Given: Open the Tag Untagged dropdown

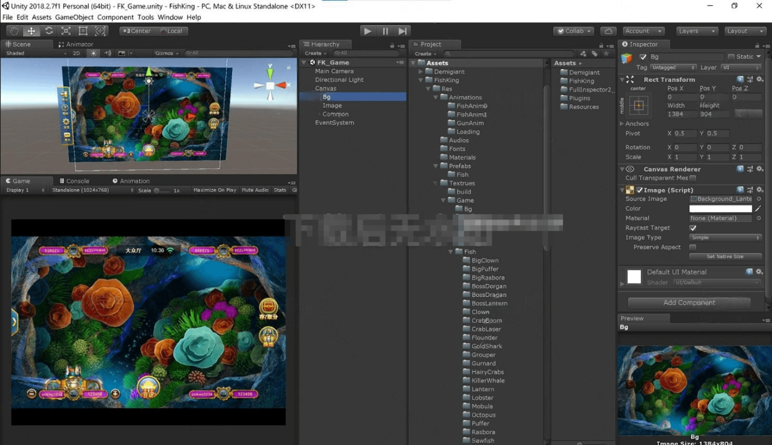Looking at the screenshot, I should (x=673, y=67).
